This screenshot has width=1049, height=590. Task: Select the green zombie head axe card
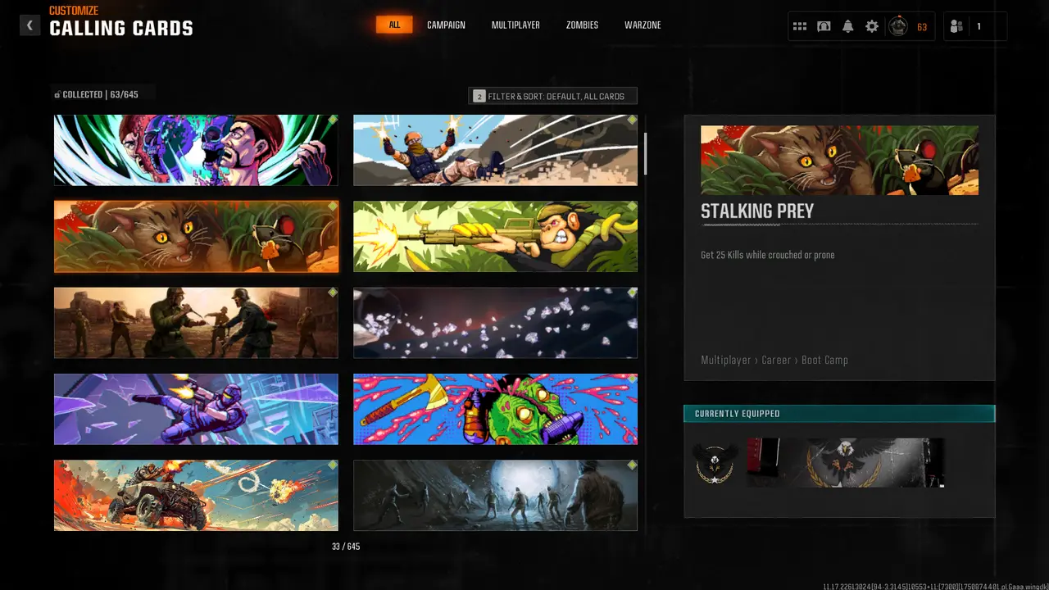[x=495, y=409]
